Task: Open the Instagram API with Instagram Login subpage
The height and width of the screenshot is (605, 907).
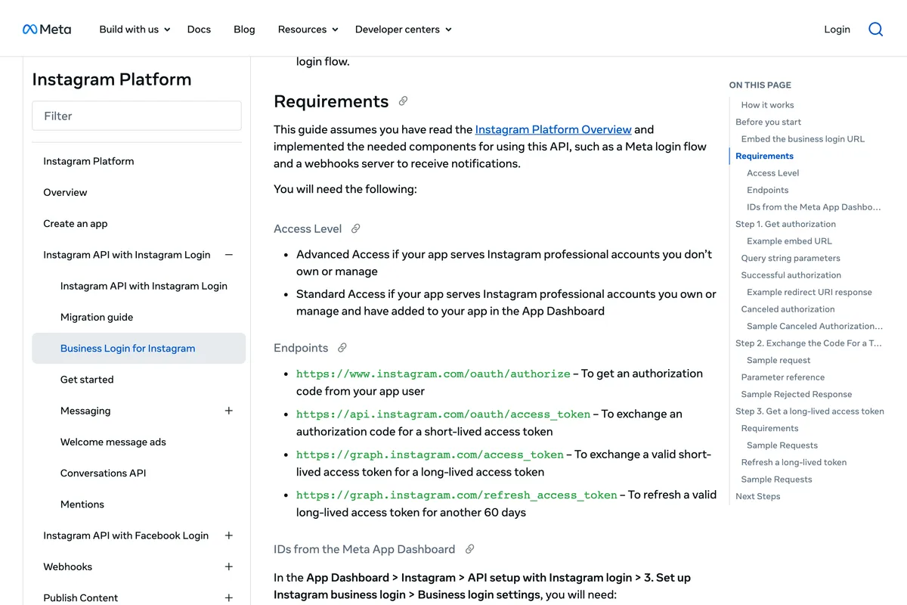Action: [144, 286]
